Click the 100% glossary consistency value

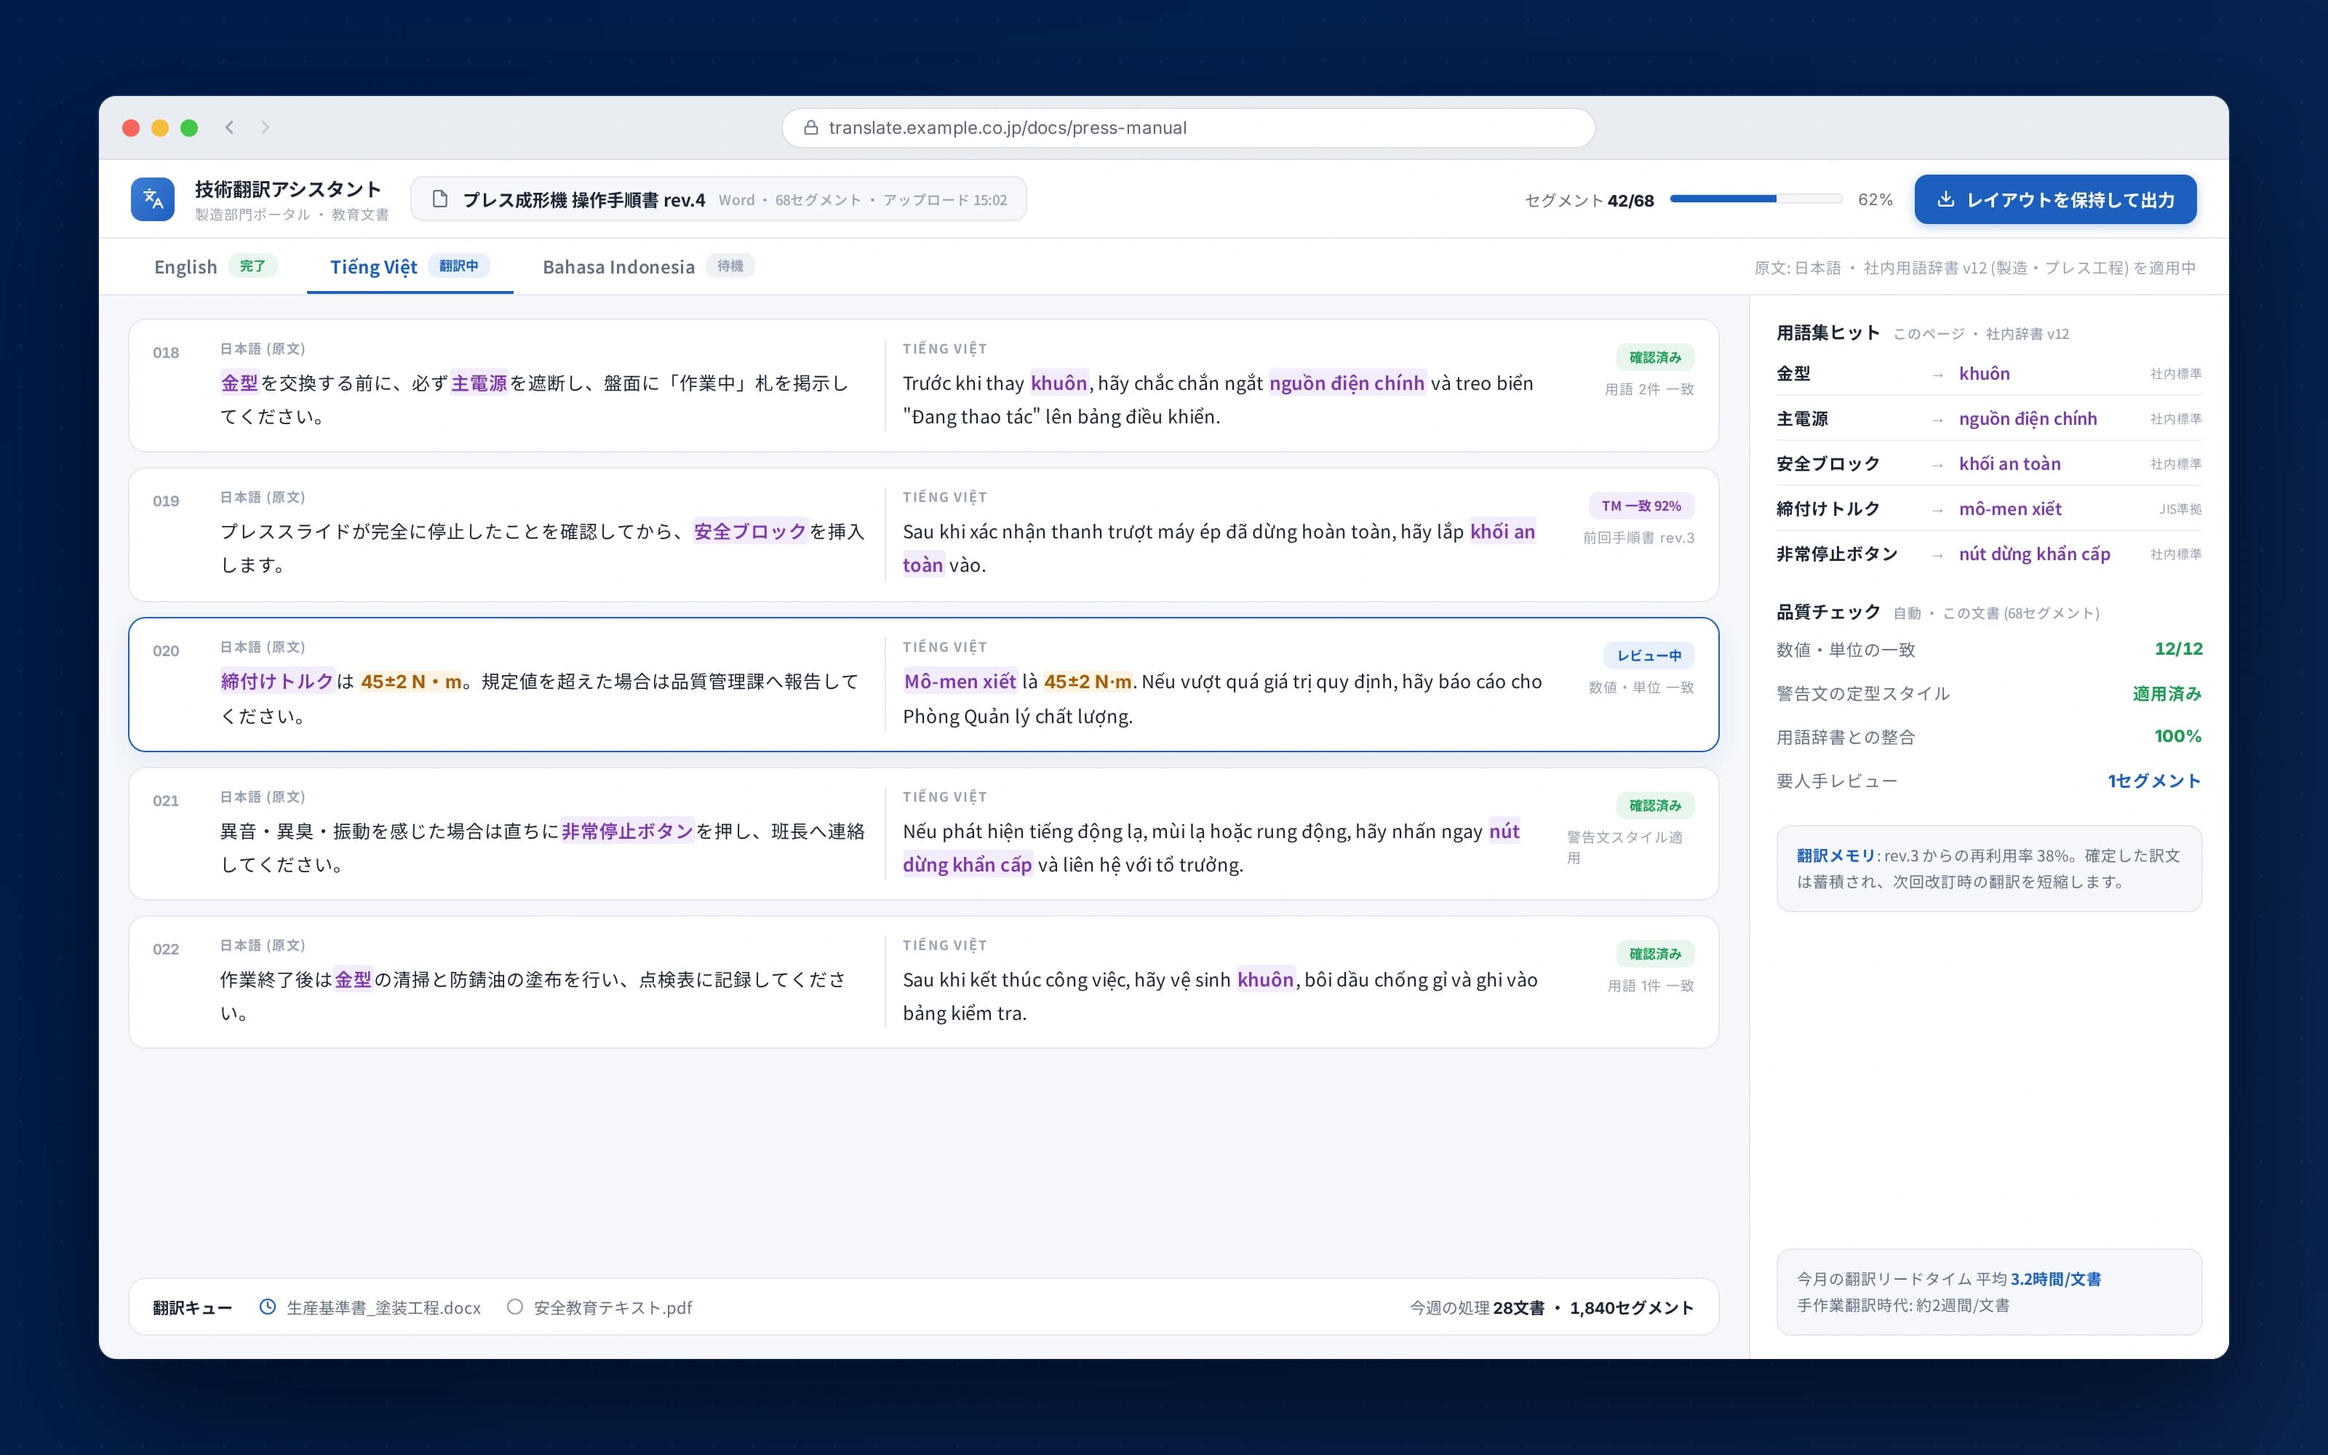pyautogui.click(x=2178, y=736)
